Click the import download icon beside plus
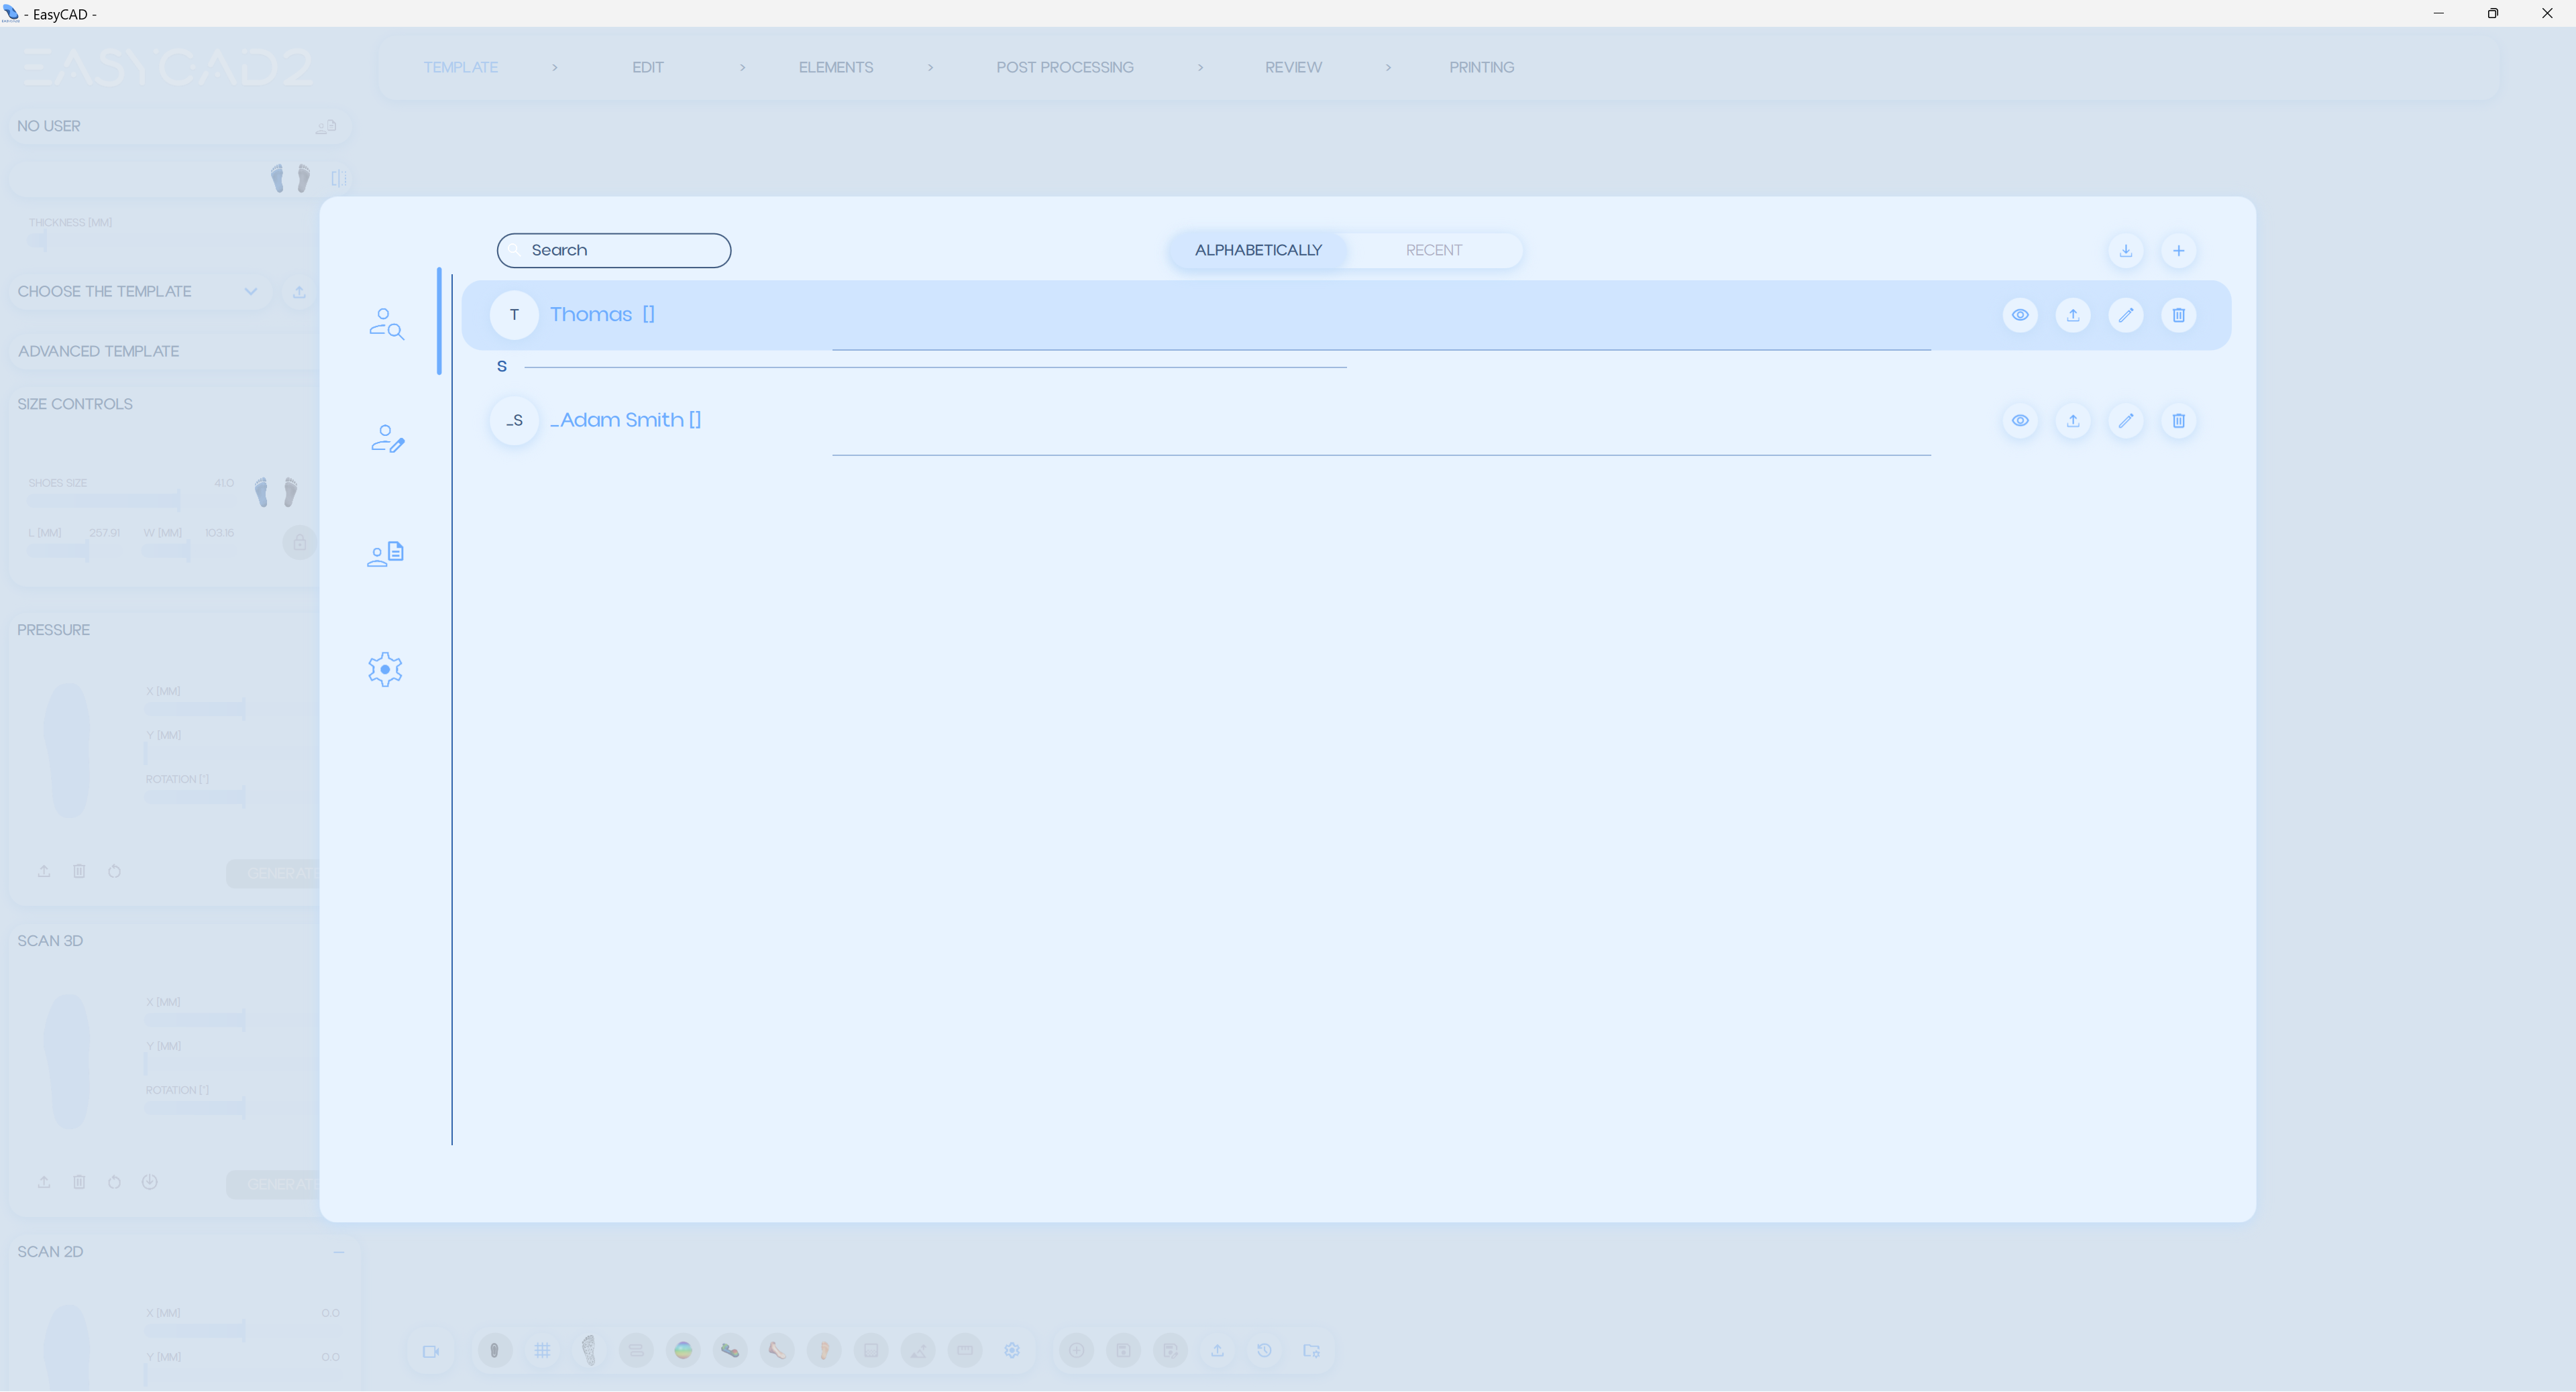 click(2125, 251)
